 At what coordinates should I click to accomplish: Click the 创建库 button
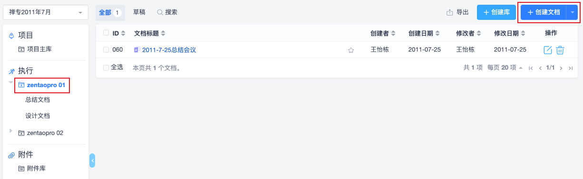pos(496,12)
